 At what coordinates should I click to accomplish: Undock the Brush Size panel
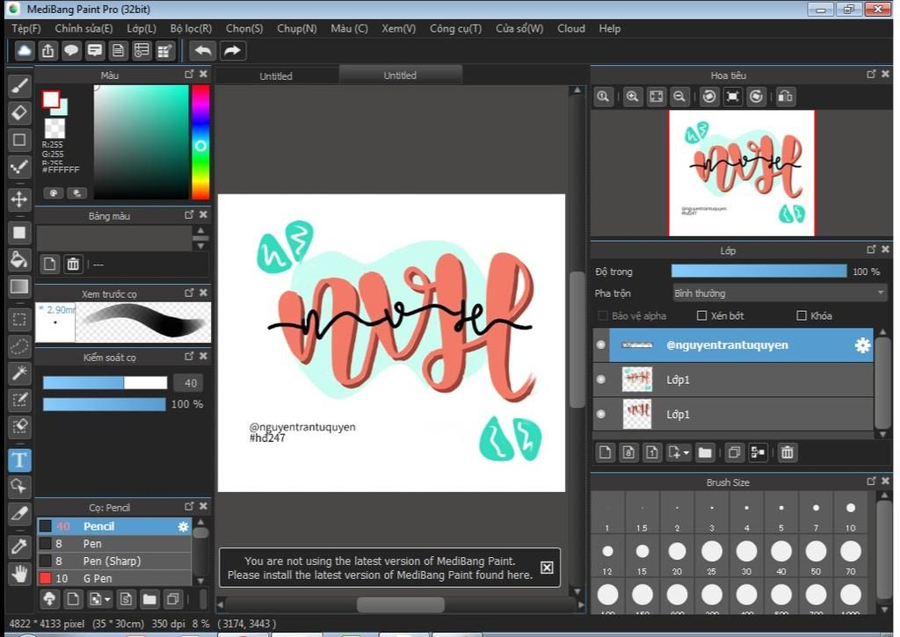pyautogui.click(x=871, y=481)
